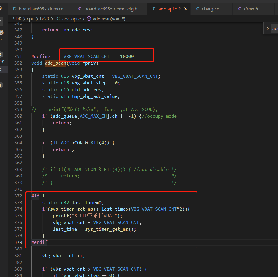Open the cpu folder breadcrumb

[x=31, y=19]
